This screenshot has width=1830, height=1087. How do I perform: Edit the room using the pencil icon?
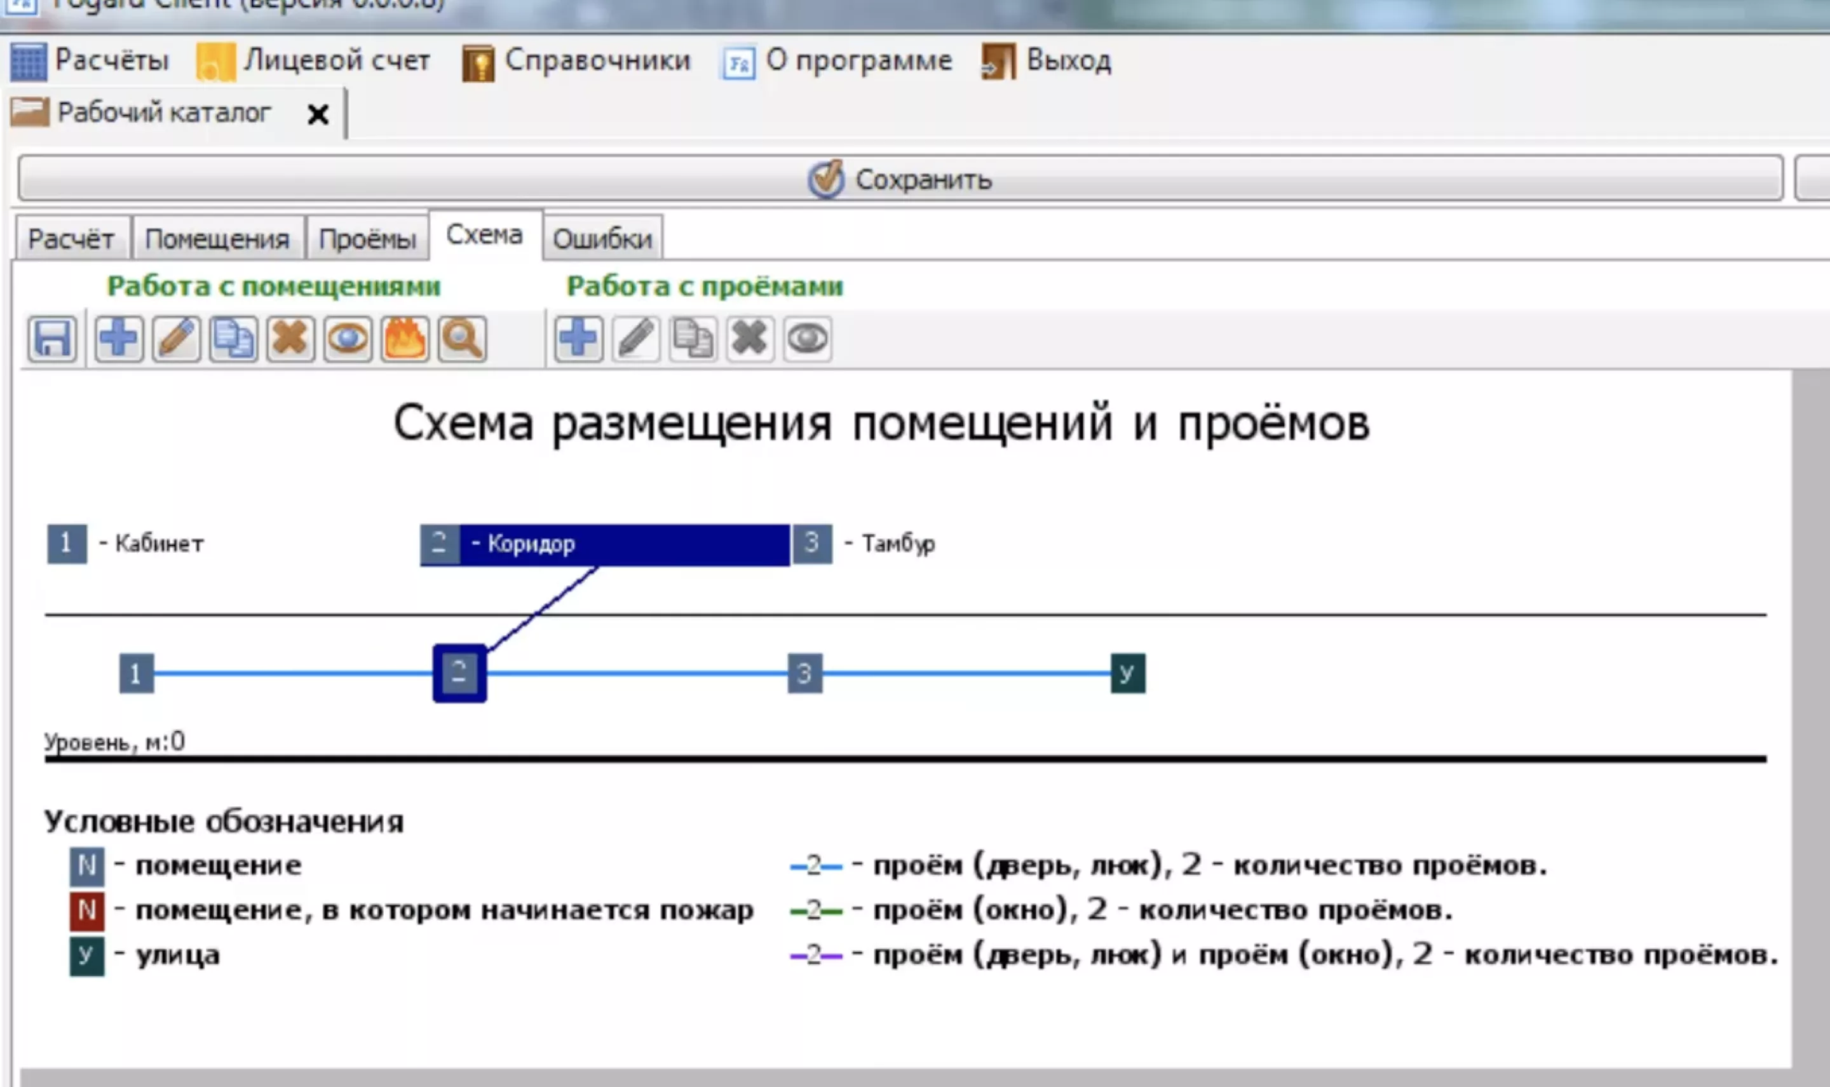click(x=177, y=339)
